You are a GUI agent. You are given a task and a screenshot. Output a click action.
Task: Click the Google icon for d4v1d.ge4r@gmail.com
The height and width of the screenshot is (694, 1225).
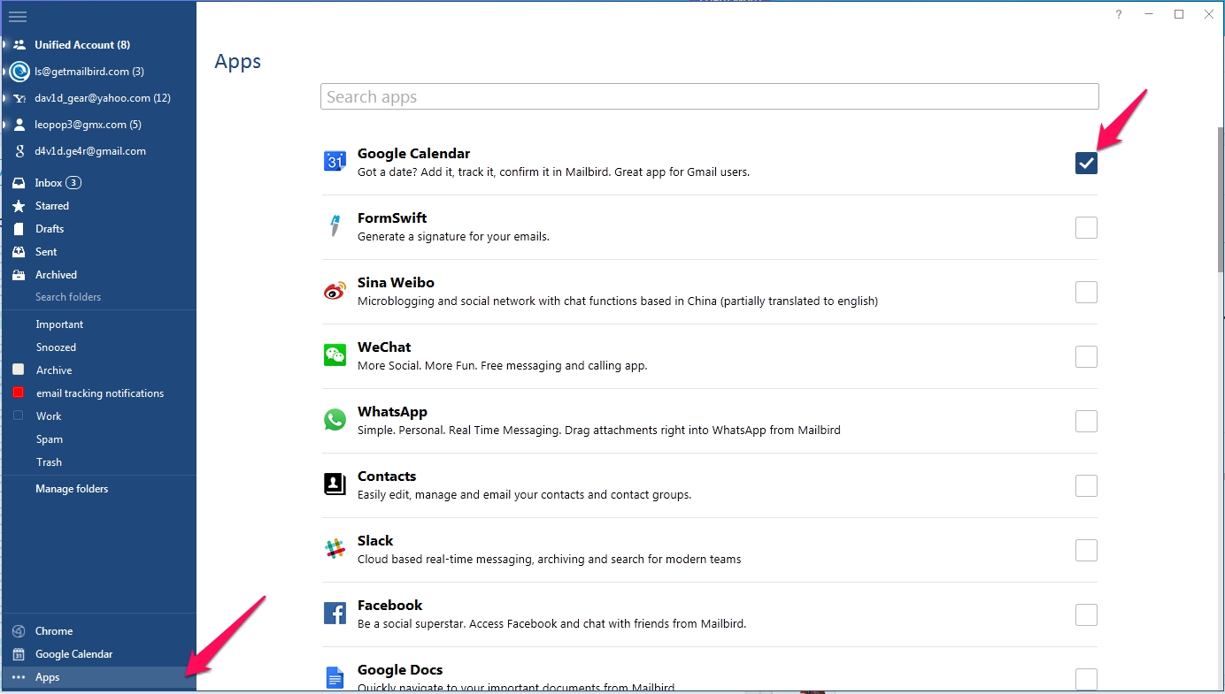[x=19, y=151]
